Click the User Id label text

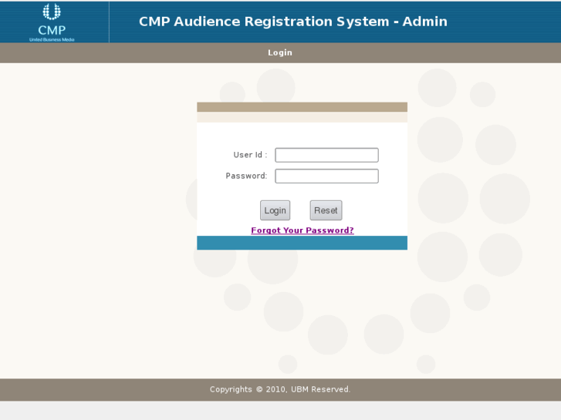click(250, 155)
